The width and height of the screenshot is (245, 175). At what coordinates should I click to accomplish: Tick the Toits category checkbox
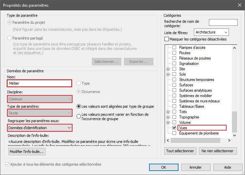174,112
